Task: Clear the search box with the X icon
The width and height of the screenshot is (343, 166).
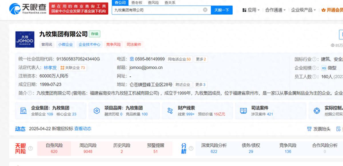Action: coord(205,10)
